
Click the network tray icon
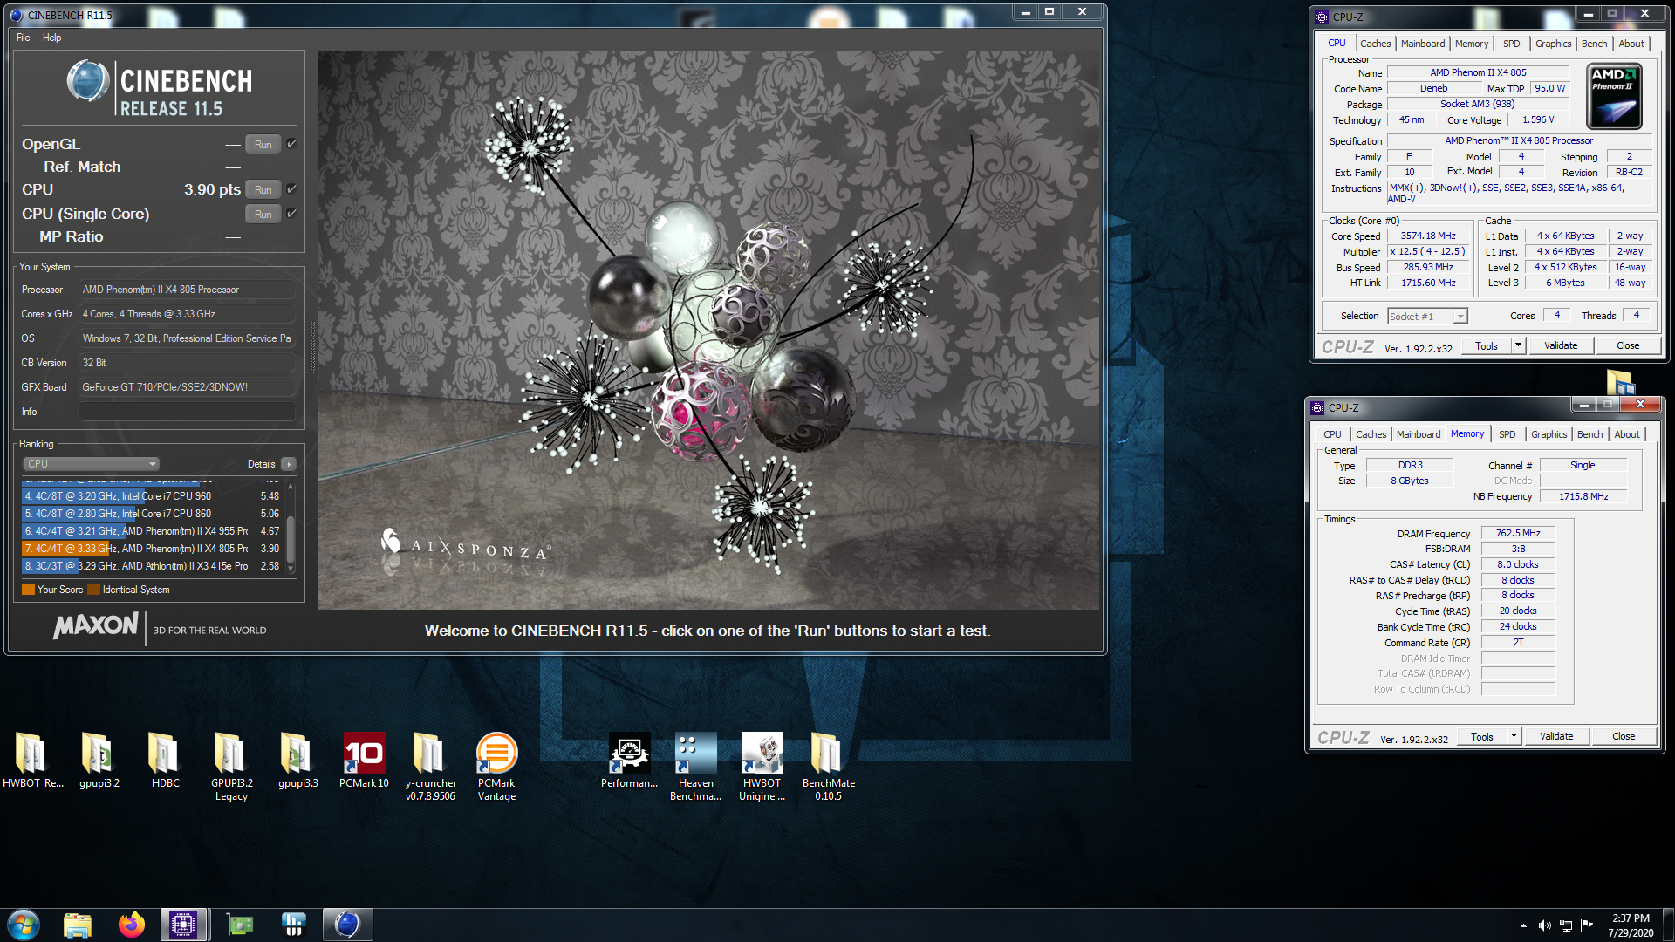[x=1566, y=925]
